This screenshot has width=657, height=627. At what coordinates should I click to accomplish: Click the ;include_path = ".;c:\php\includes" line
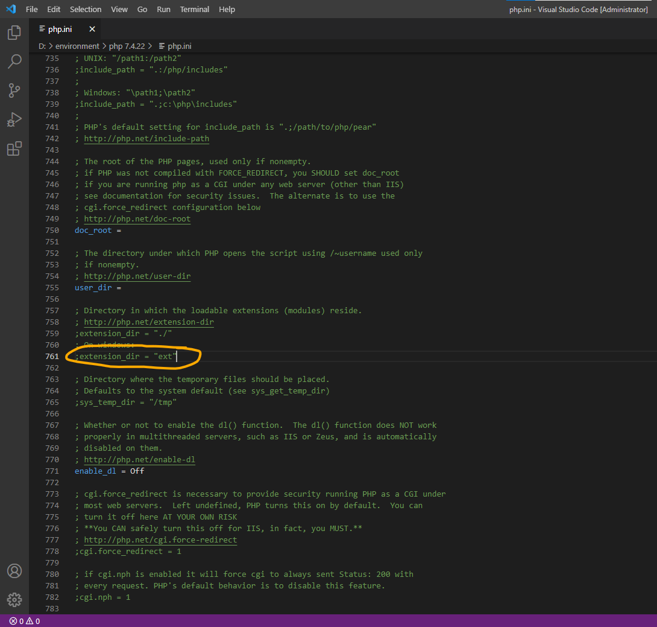pos(156,104)
